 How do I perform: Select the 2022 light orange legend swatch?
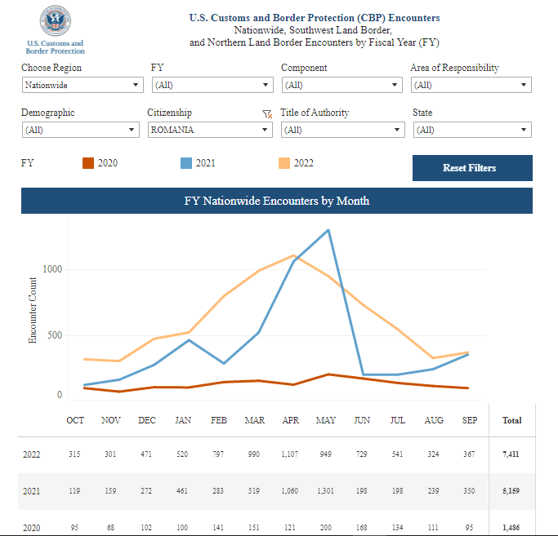click(284, 163)
